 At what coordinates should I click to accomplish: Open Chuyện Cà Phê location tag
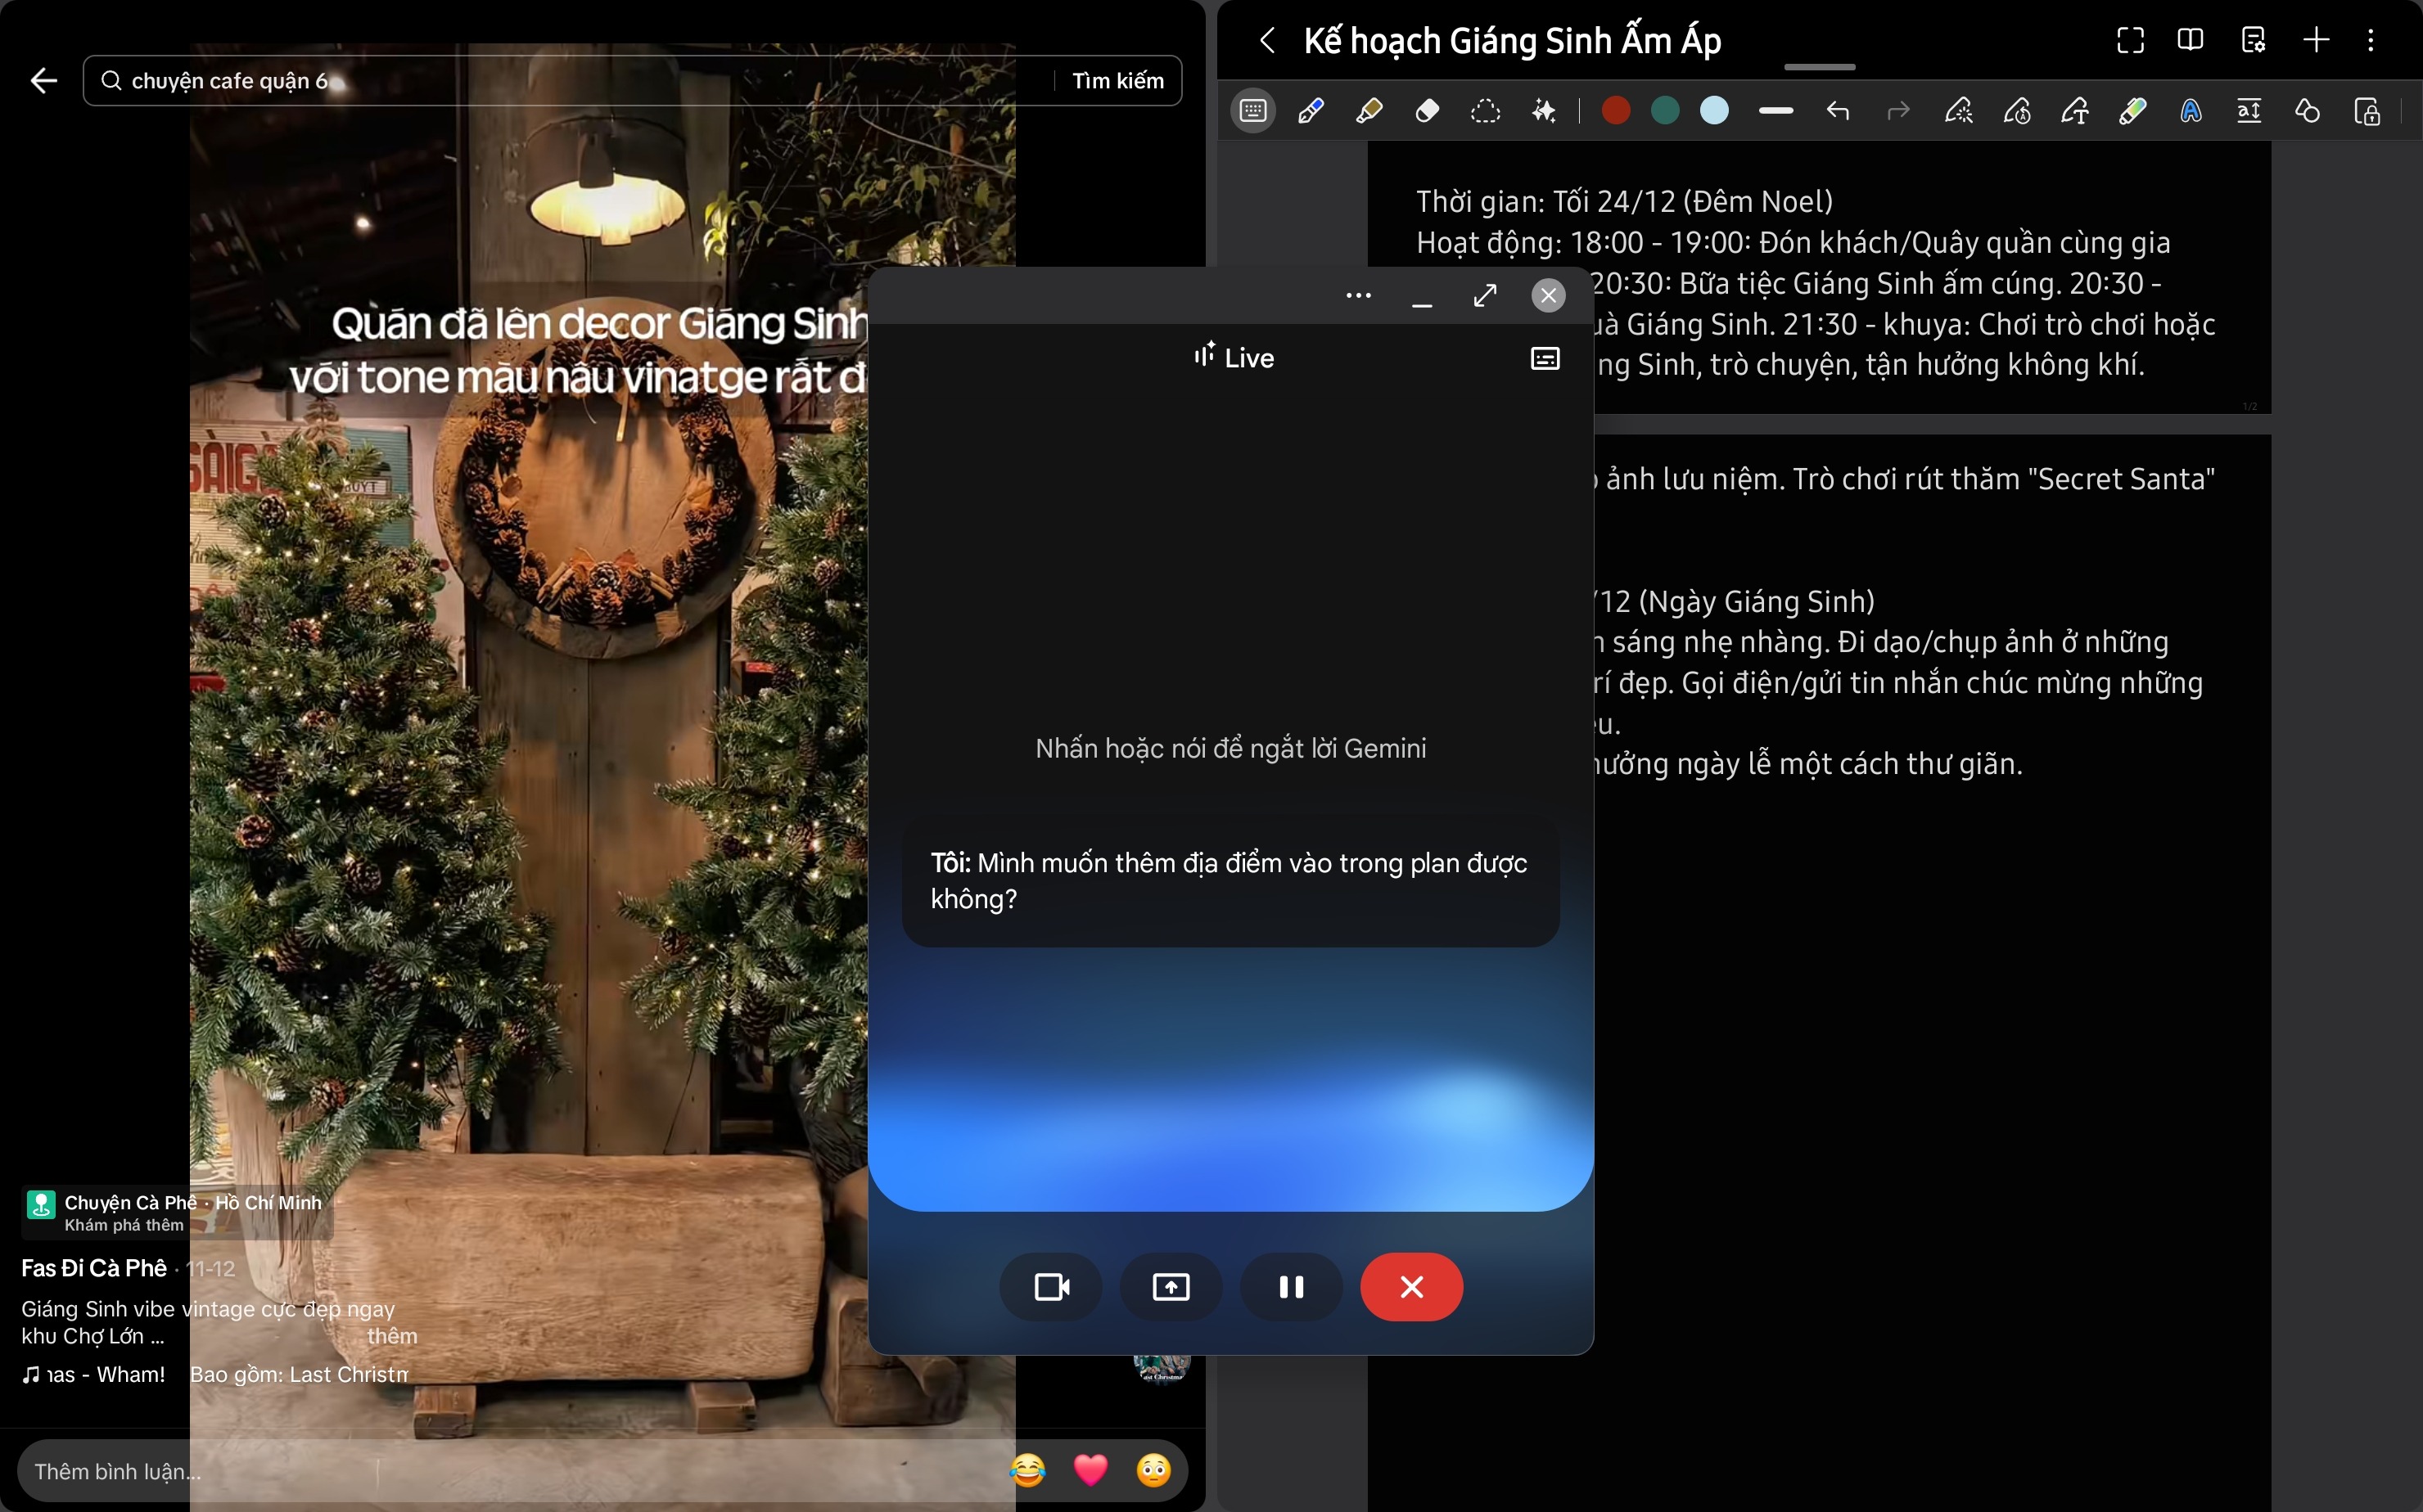point(175,1211)
